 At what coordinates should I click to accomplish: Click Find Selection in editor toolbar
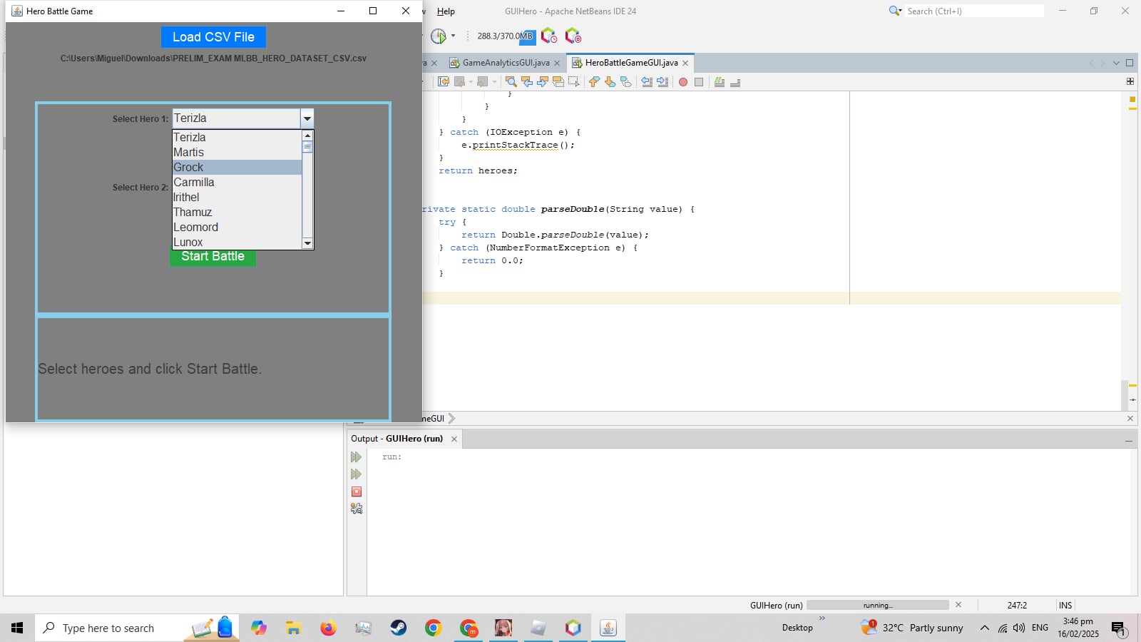click(x=511, y=82)
